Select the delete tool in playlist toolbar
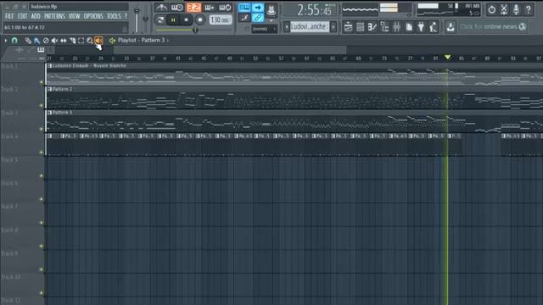The width and height of the screenshot is (543, 305). 46,41
